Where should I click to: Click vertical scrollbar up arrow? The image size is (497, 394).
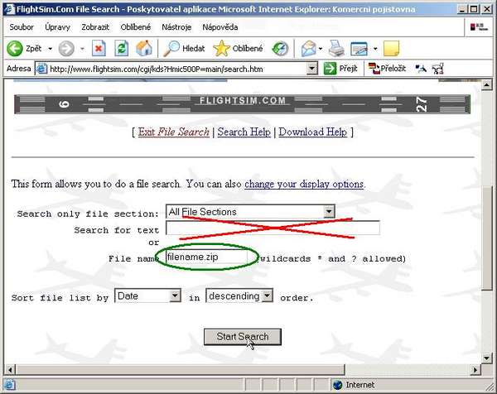pyautogui.click(x=487, y=84)
